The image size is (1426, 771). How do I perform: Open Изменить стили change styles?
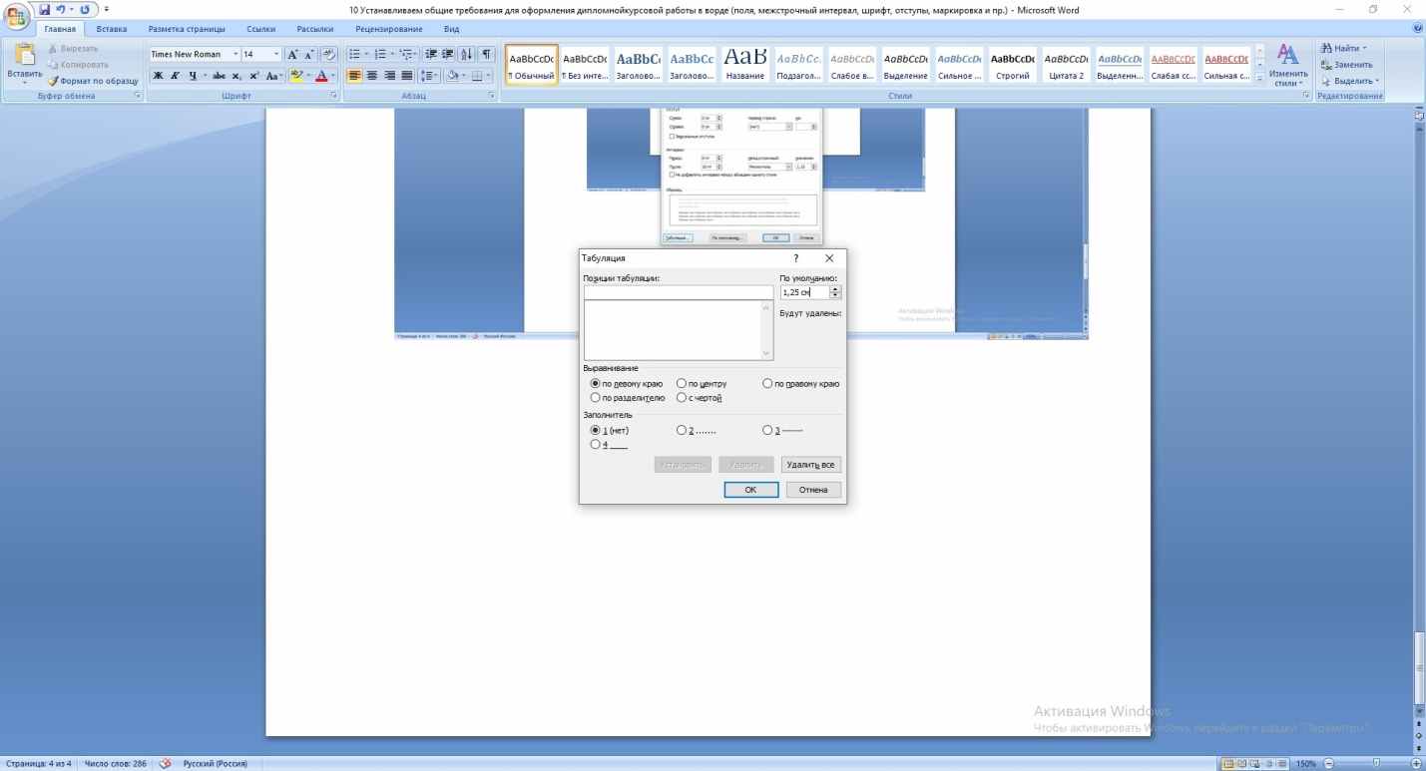[x=1288, y=63]
